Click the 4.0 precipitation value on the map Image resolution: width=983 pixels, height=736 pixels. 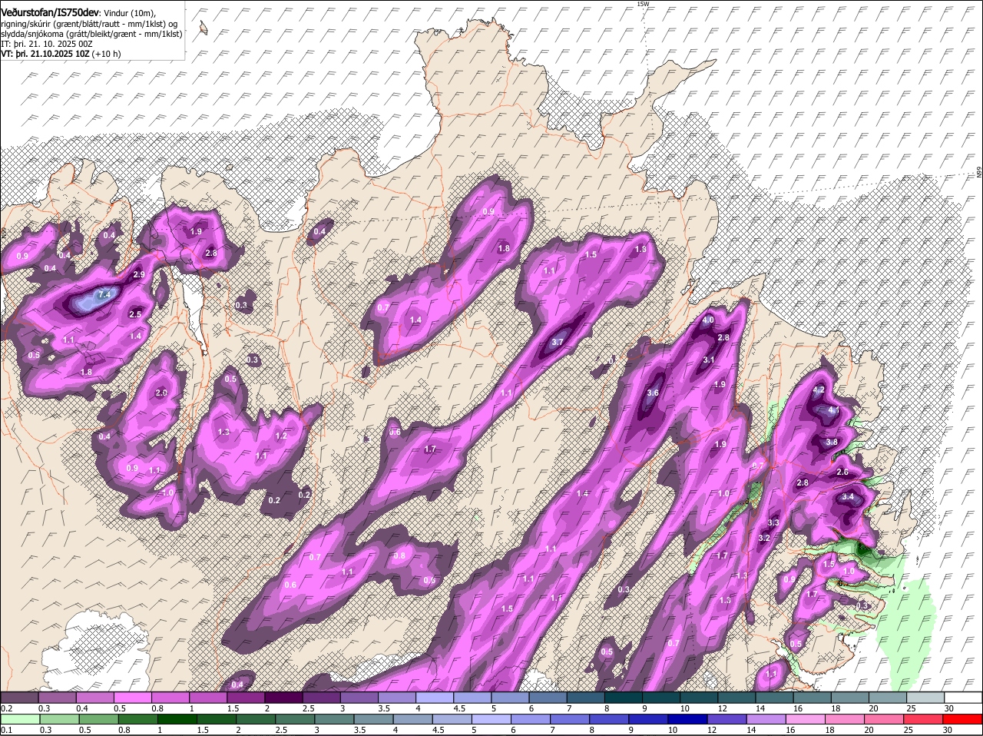point(709,320)
